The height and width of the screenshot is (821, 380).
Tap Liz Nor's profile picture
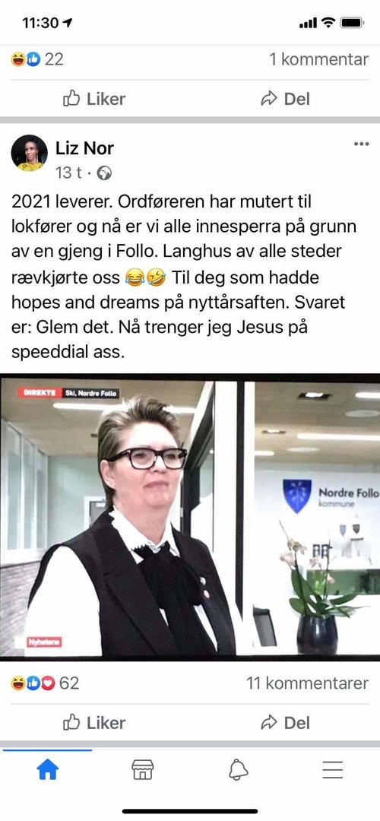pos(30,153)
